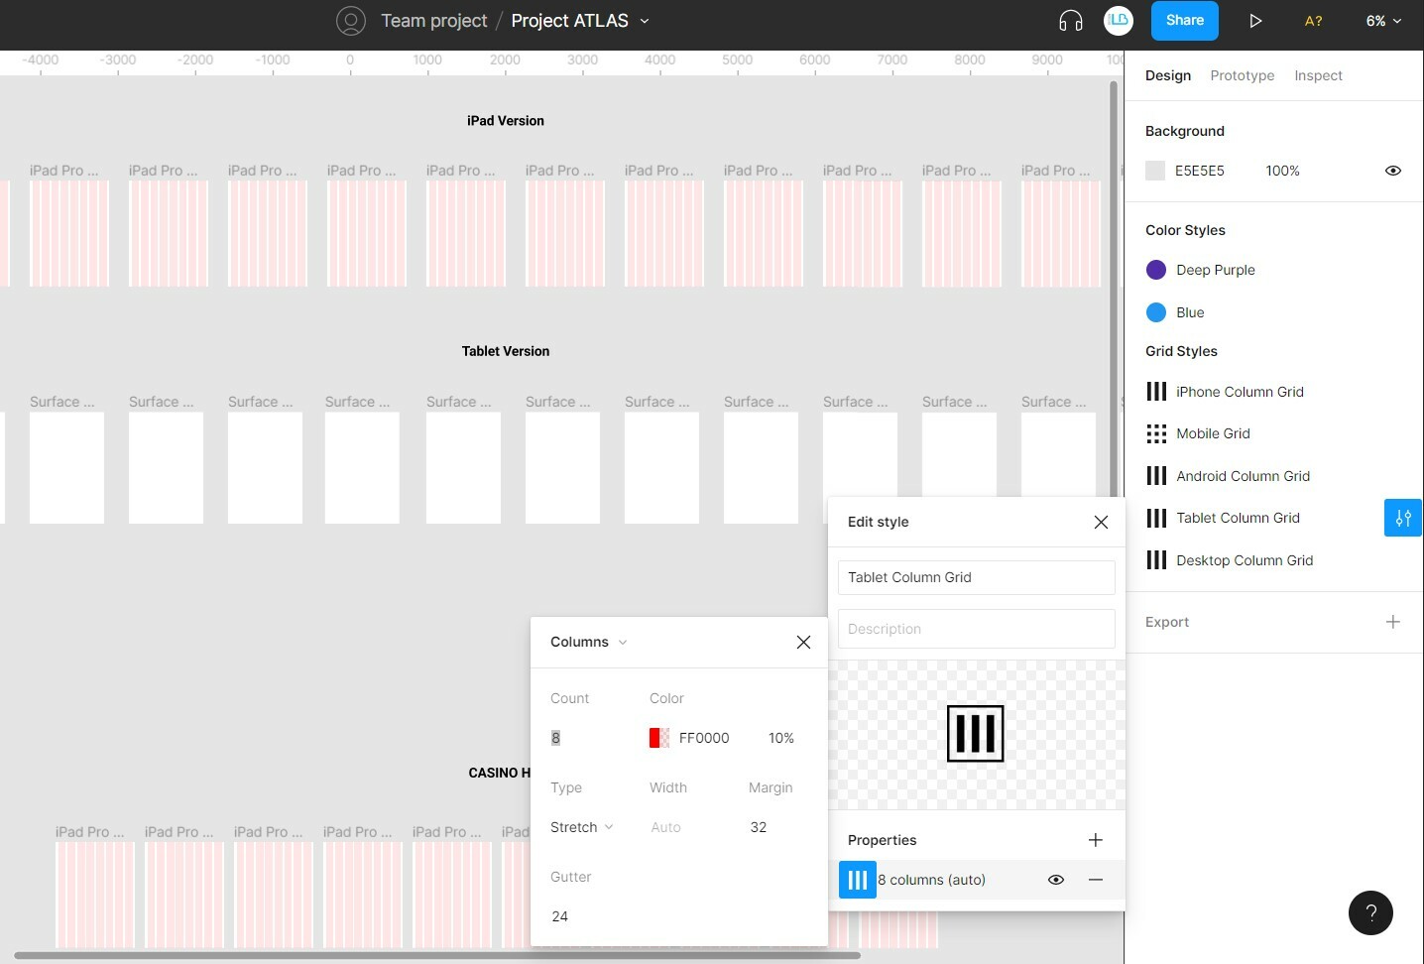Click the E5E5E5 background color swatch
The height and width of the screenshot is (964, 1424).
click(1155, 171)
